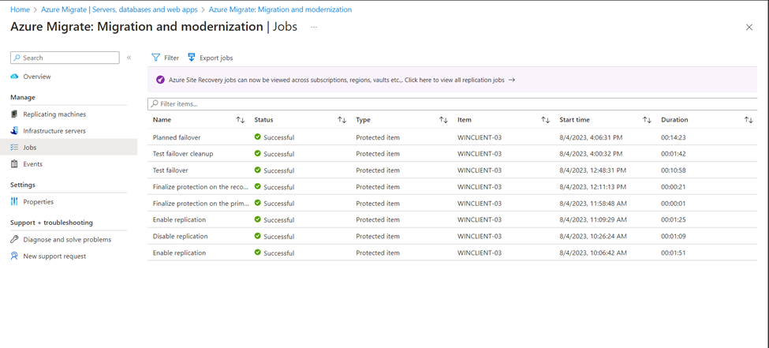Click the Infrastructure servers icon
The height and width of the screenshot is (348, 769).
pos(14,130)
